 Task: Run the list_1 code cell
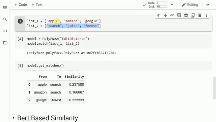click(x=20, y=21)
